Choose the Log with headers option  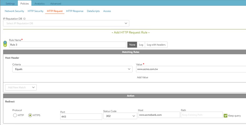click(156, 45)
